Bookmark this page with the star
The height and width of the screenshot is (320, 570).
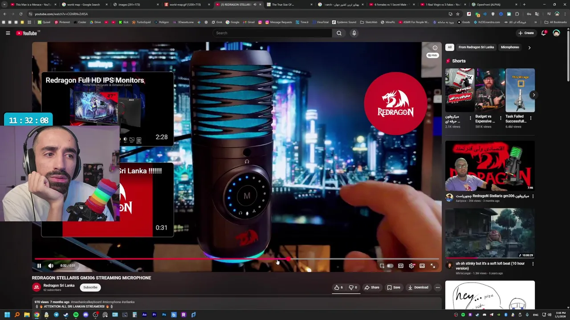[x=458, y=14]
